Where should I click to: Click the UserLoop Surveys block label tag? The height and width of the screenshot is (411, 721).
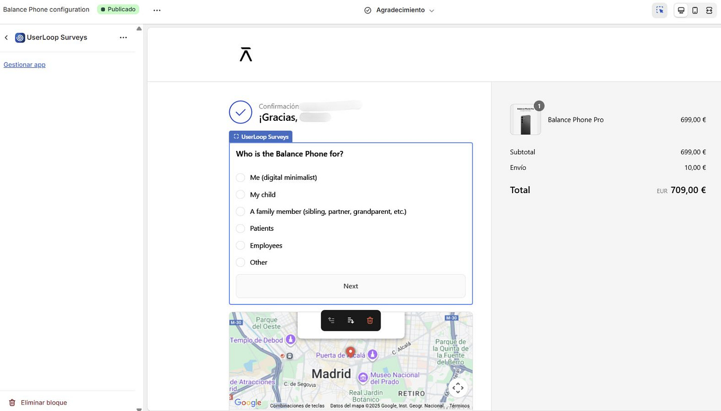(260, 137)
